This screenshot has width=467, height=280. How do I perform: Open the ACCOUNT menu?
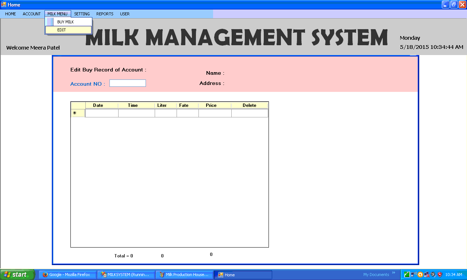tap(32, 14)
